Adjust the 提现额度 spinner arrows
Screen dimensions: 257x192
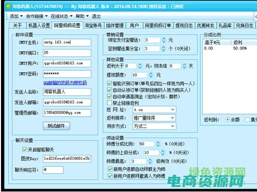[151, 75]
